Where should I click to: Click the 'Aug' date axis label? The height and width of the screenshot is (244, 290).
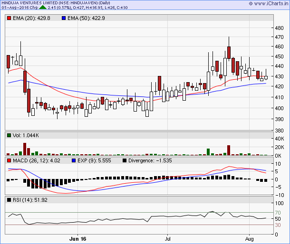pyautogui.click(x=249, y=239)
